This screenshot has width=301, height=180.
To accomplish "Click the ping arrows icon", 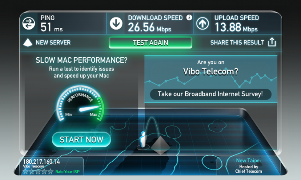I will 28,23.
